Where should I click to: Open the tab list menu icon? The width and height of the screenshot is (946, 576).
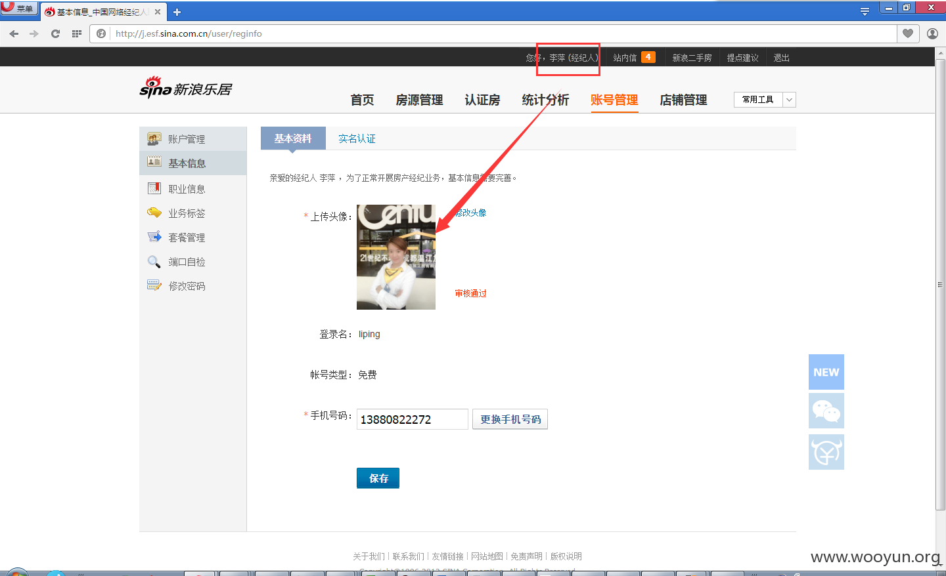[865, 11]
